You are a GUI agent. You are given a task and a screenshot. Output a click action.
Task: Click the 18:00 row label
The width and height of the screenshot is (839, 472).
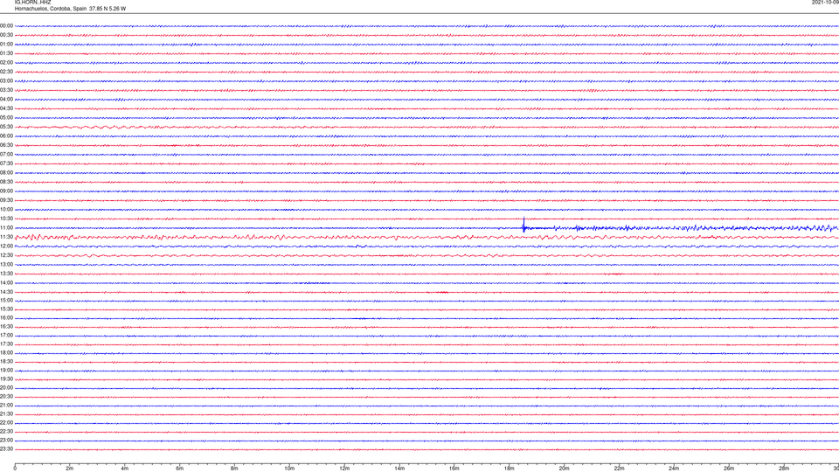[x=6, y=352]
